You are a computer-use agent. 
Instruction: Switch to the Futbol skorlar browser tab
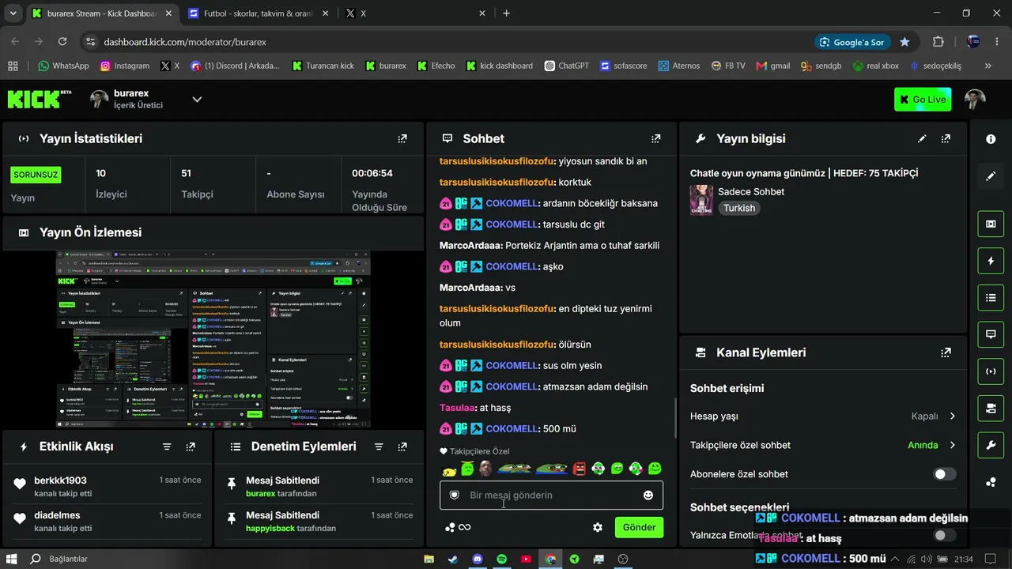(x=259, y=13)
